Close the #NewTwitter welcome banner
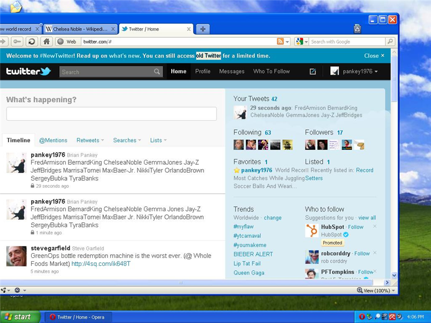This screenshot has height=323, width=431. tap(374, 56)
